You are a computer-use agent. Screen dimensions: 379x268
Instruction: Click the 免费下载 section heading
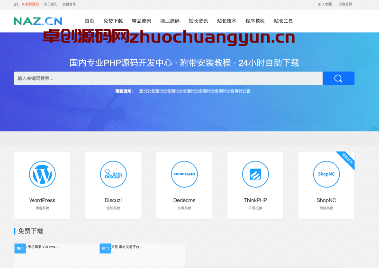click(x=31, y=231)
